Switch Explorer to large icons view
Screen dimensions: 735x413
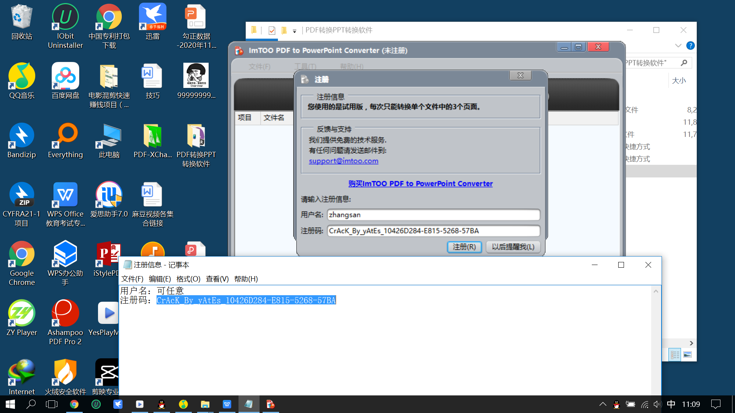point(688,354)
